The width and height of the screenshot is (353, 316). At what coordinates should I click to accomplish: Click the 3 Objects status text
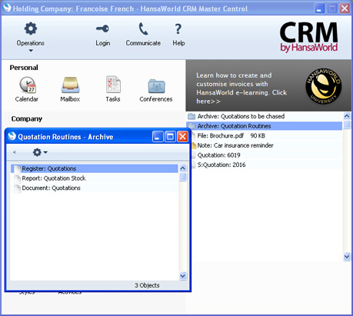click(x=147, y=285)
